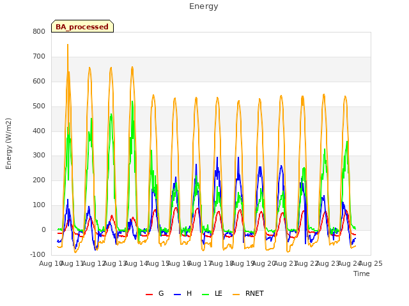Click the 600 y-axis tick label

39,81
